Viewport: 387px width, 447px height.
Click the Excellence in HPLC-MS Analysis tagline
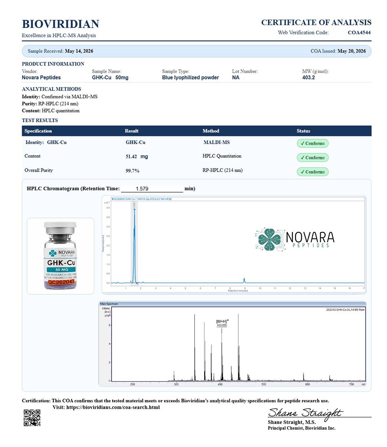59,36
